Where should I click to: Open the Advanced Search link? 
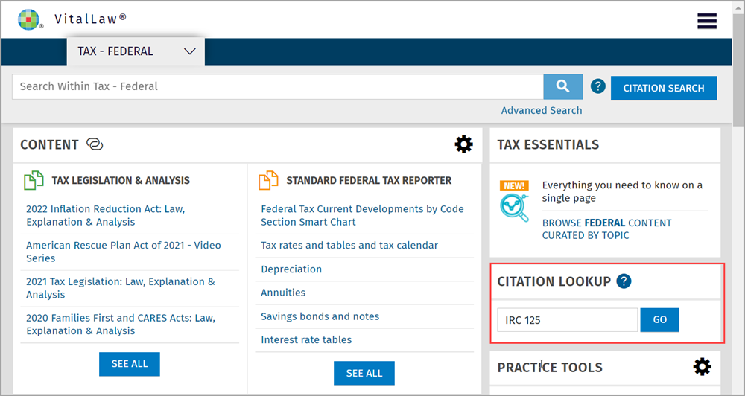(x=541, y=110)
